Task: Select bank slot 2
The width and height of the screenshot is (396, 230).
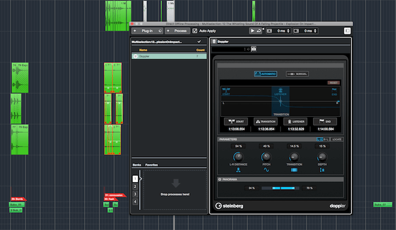Action: point(135,187)
